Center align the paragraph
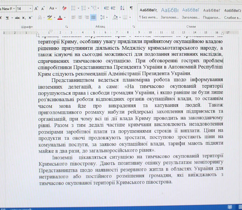 coord(80,17)
